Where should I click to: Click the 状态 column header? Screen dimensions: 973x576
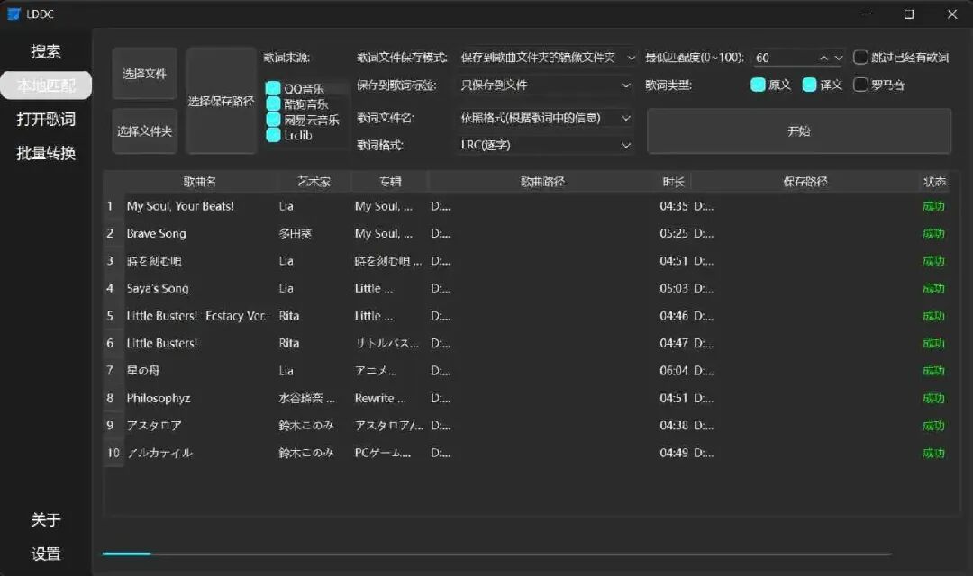point(934,182)
